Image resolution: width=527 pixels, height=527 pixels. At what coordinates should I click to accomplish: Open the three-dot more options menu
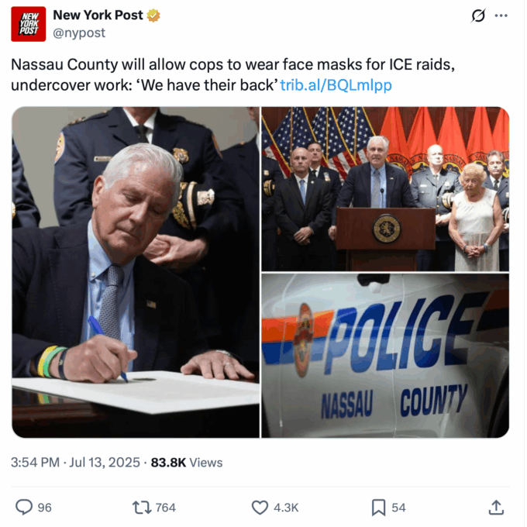501,15
